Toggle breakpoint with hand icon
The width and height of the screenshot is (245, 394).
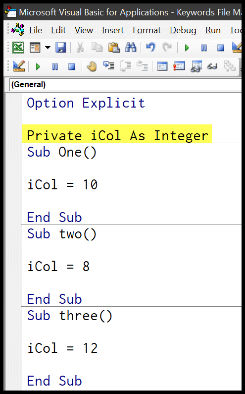tap(92, 66)
